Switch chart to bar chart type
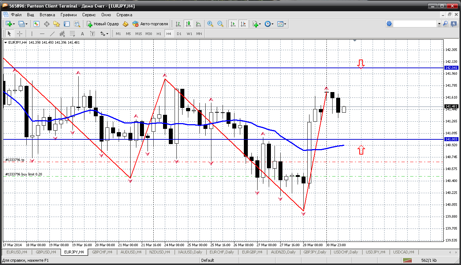Image resolution: width=461 pixels, height=265 pixels. (x=178, y=24)
